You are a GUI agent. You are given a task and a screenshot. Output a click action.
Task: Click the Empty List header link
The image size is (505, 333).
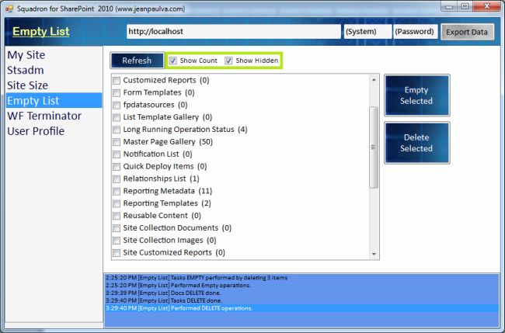coord(41,32)
